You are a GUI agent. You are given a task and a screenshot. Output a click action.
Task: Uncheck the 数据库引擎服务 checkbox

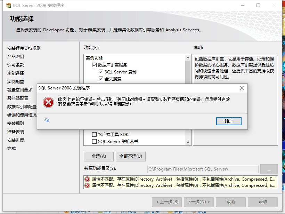click(x=94, y=65)
